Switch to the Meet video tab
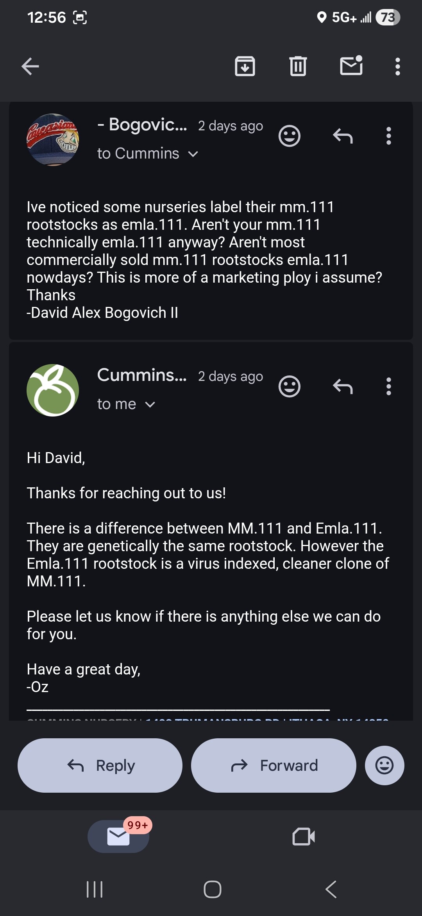The width and height of the screenshot is (422, 916). pyautogui.click(x=304, y=837)
